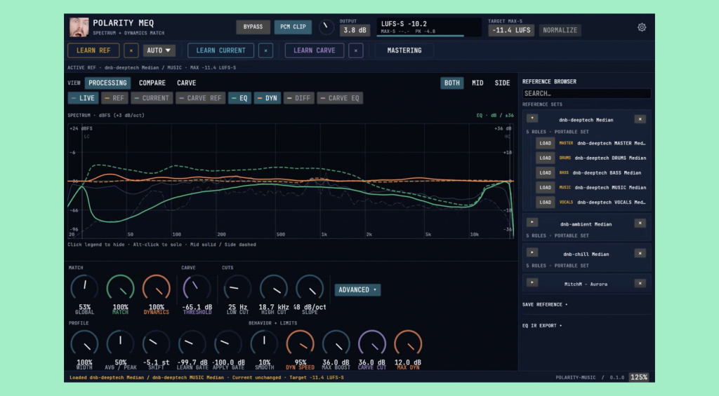719x396 pixels.
Task: Click the DYN SPEED 95% knob
Action: [300, 344]
